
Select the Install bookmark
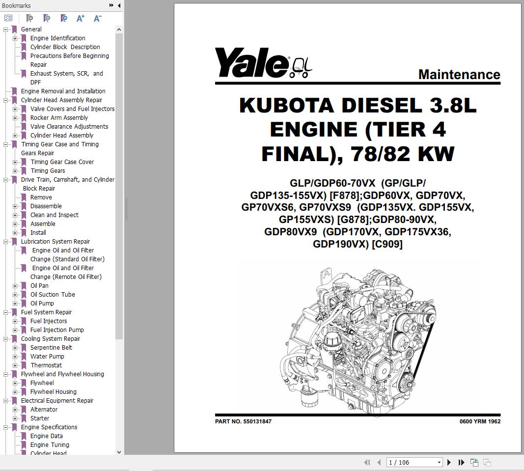[38, 233]
